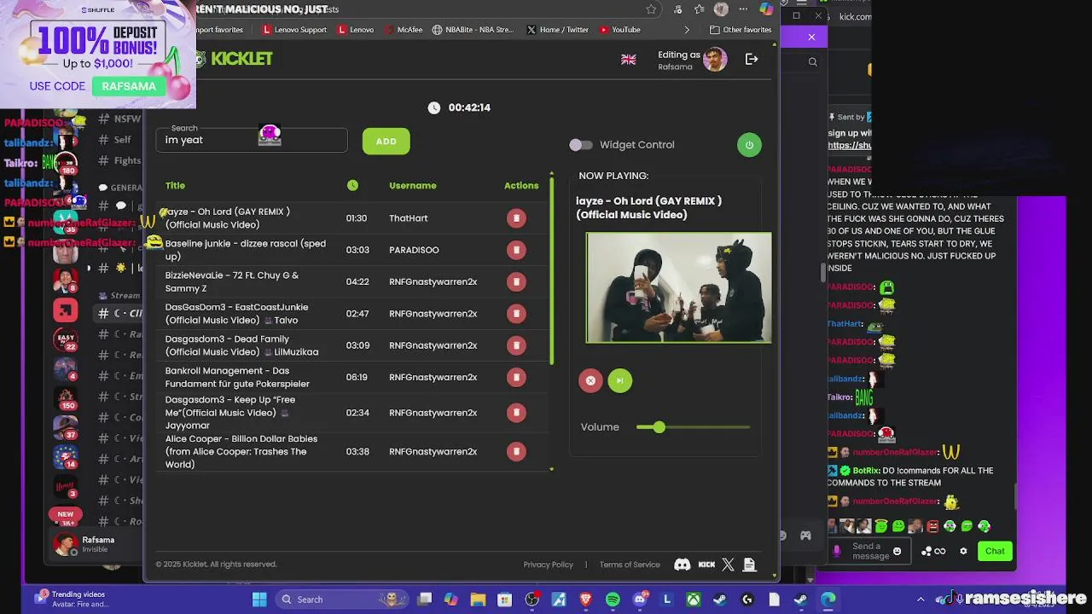Click the green power button

[749, 145]
